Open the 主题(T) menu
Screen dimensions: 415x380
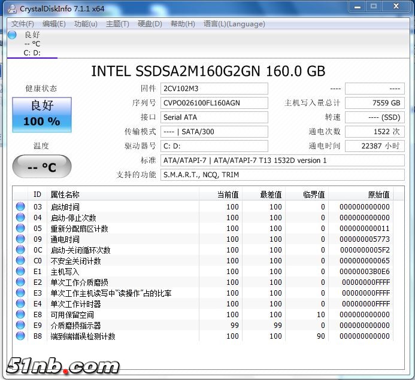(x=117, y=24)
